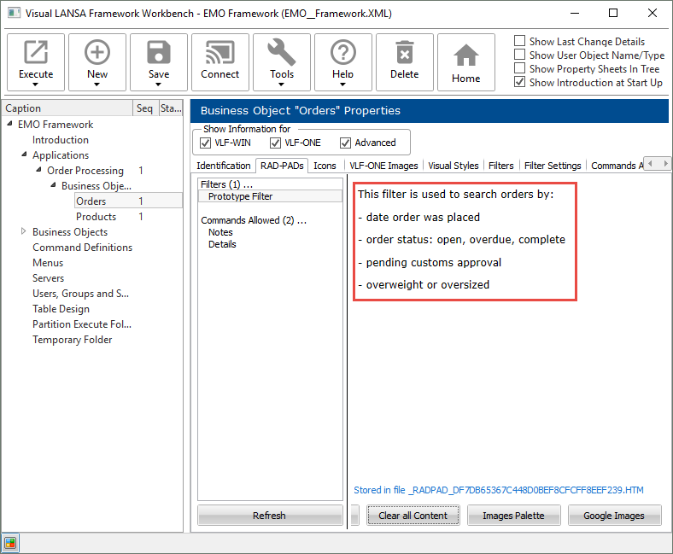Open the Filter Settings tab
Viewport: 673px width, 554px height.
pos(553,166)
